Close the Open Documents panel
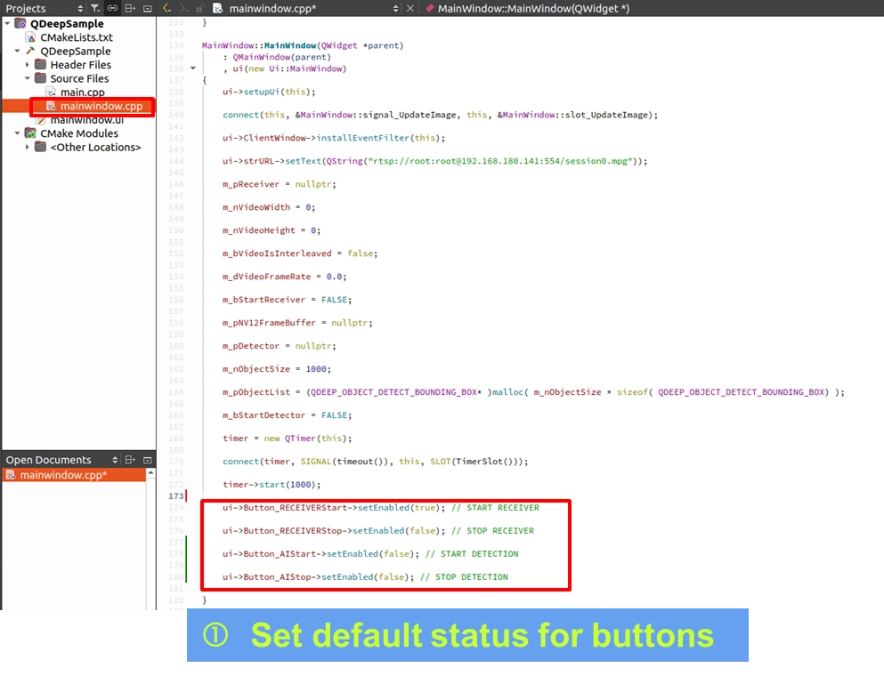884x676 pixels. click(x=148, y=460)
